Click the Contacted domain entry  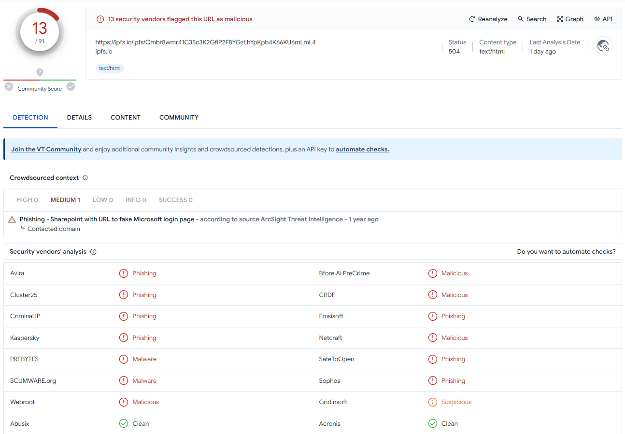click(54, 229)
